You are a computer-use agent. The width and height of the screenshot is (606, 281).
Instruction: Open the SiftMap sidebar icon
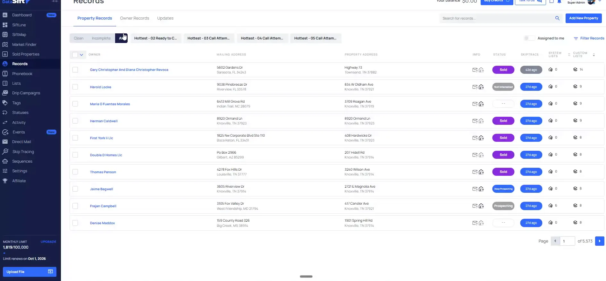[x=5, y=35]
